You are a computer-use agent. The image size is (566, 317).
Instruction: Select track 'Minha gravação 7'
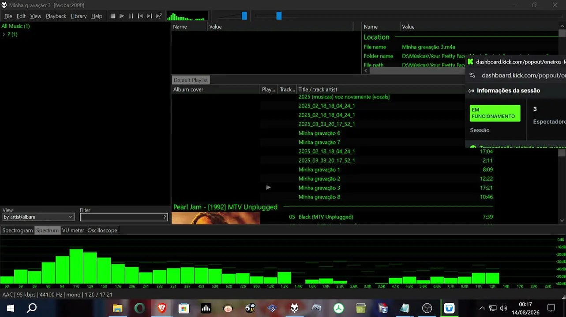(319, 142)
